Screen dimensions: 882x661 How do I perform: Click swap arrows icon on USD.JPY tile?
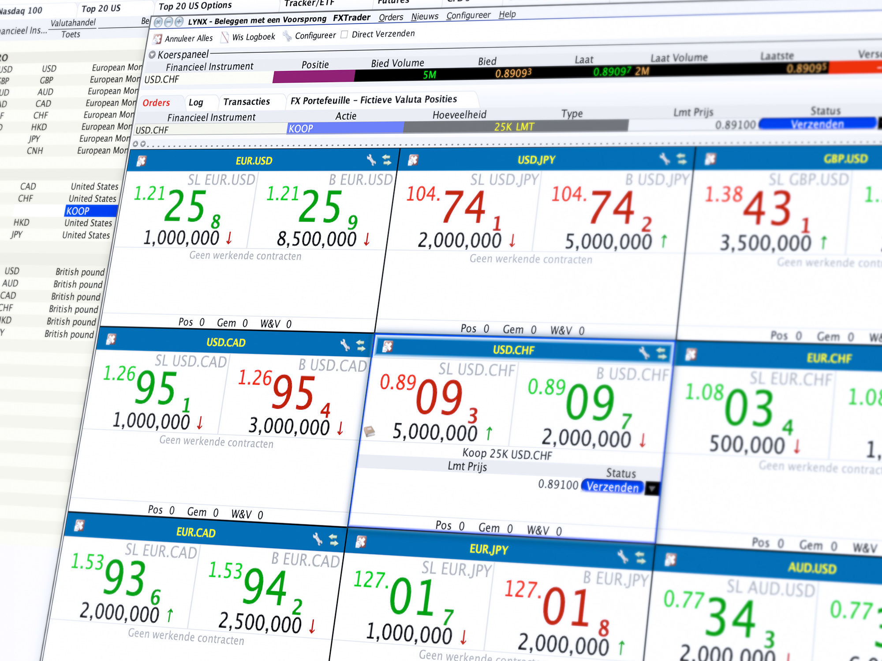click(x=682, y=159)
